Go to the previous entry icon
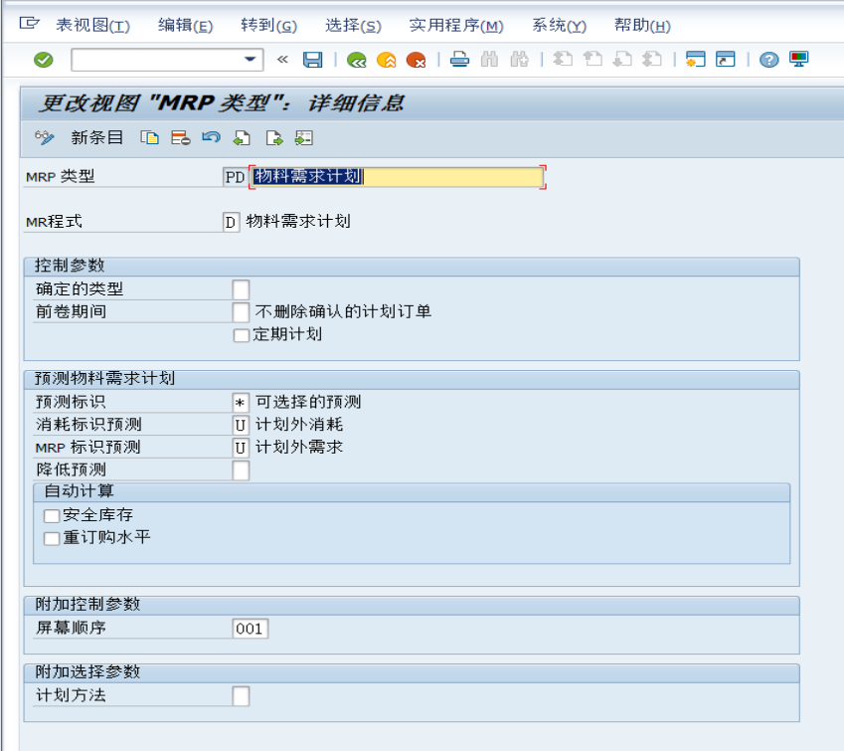This screenshot has width=844, height=751. [242, 138]
